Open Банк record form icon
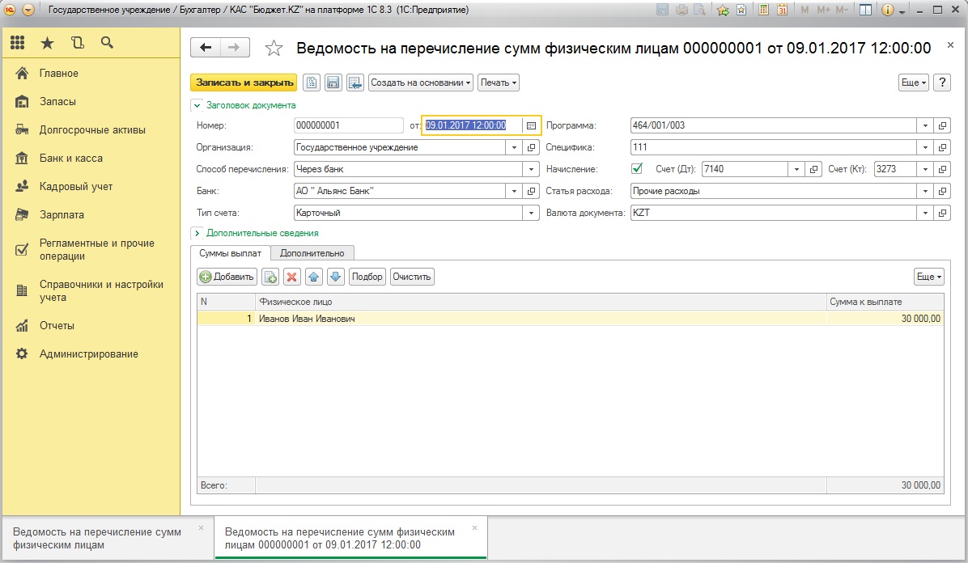 pyautogui.click(x=531, y=192)
